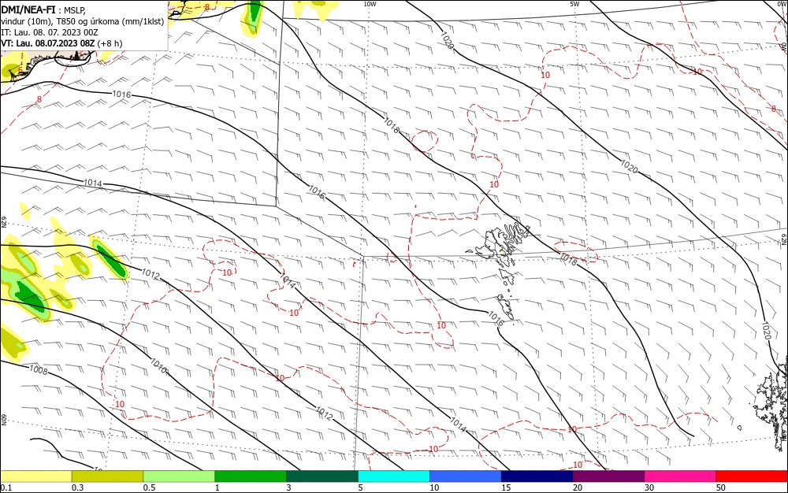This screenshot has width=788, height=493.
Task: Click the "DMI/NEA-FI" title text
Action: 28,9
